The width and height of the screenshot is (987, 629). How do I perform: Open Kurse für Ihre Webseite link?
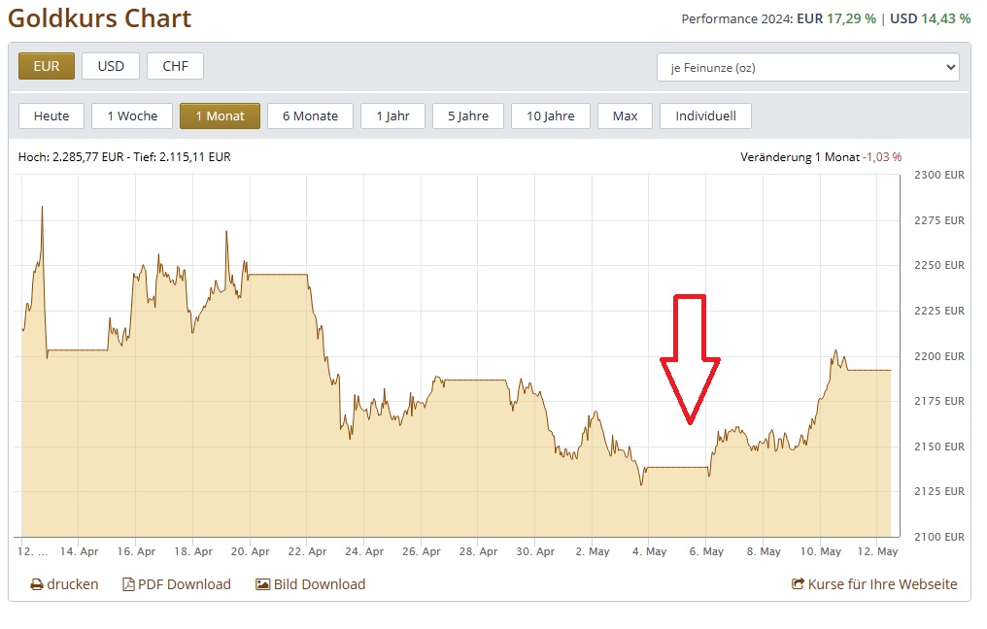point(883,584)
